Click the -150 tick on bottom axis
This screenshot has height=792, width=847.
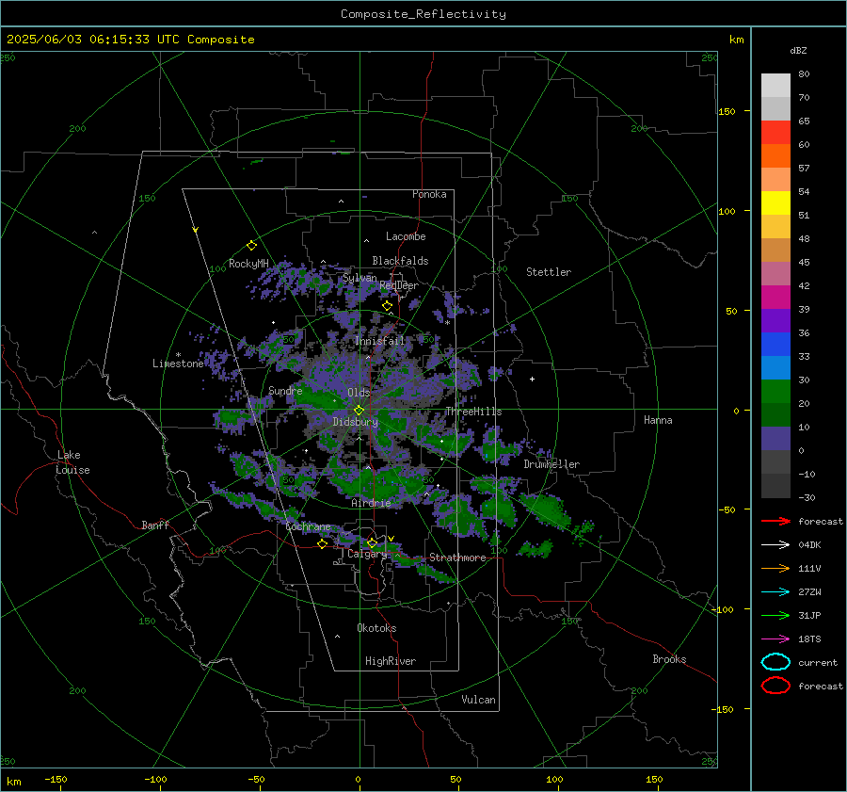pos(56,779)
